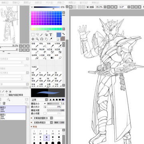Open the brush blending mode dropdown

tap(46, 100)
